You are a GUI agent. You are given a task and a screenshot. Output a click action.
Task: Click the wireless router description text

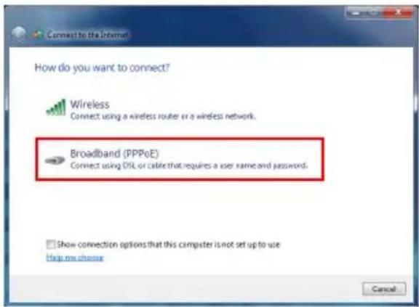coord(163,116)
